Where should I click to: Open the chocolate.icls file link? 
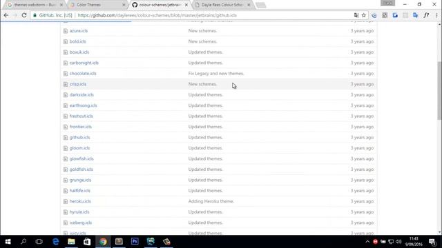(x=83, y=74)
